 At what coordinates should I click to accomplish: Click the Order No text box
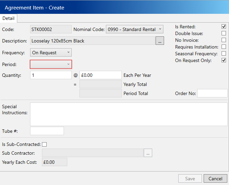pyautogui.click(x=212, y=93)
